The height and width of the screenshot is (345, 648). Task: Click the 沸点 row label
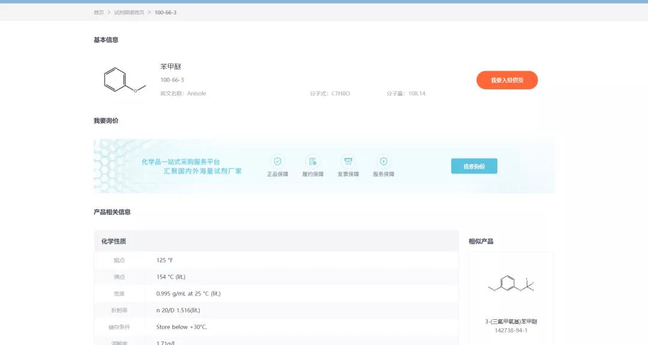coord(119,277)
